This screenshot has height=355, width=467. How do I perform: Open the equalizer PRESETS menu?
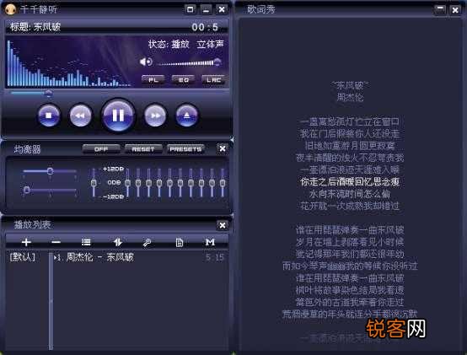(185, 149)
